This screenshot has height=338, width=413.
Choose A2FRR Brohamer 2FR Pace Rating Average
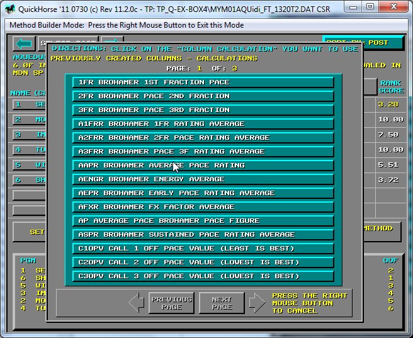[203, 138]
